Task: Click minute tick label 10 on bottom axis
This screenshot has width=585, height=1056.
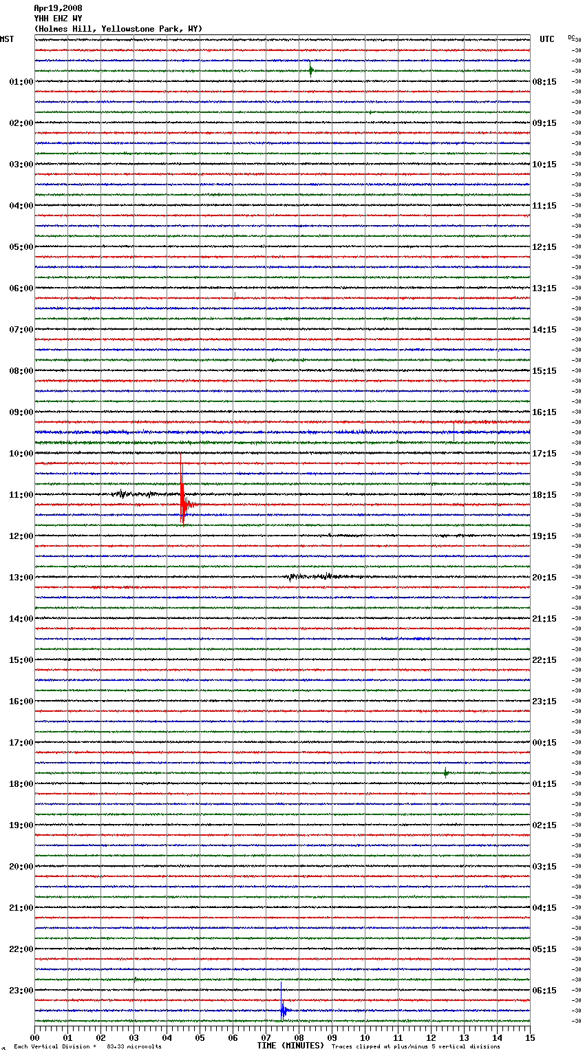Action: pyautogui.click(x=365, y=1037)
